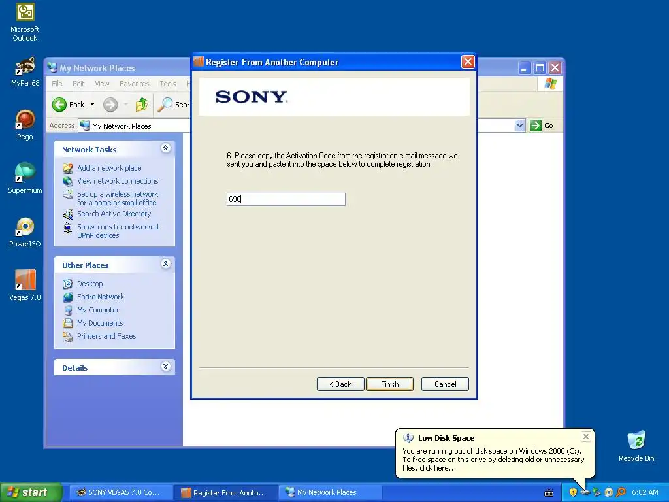
Task: Select the Recycle Bin desktop icon
Action: [636, 446]
